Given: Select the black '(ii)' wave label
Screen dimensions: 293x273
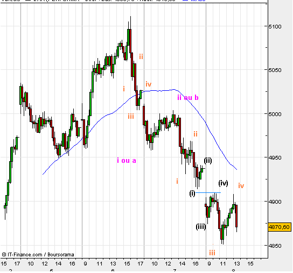Looking at the screenshot, I should (208, 160).
